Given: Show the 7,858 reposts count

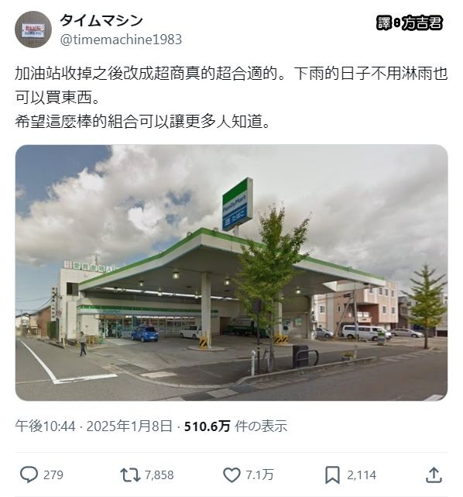Looking at the screenshot, I should pos(159,475).
